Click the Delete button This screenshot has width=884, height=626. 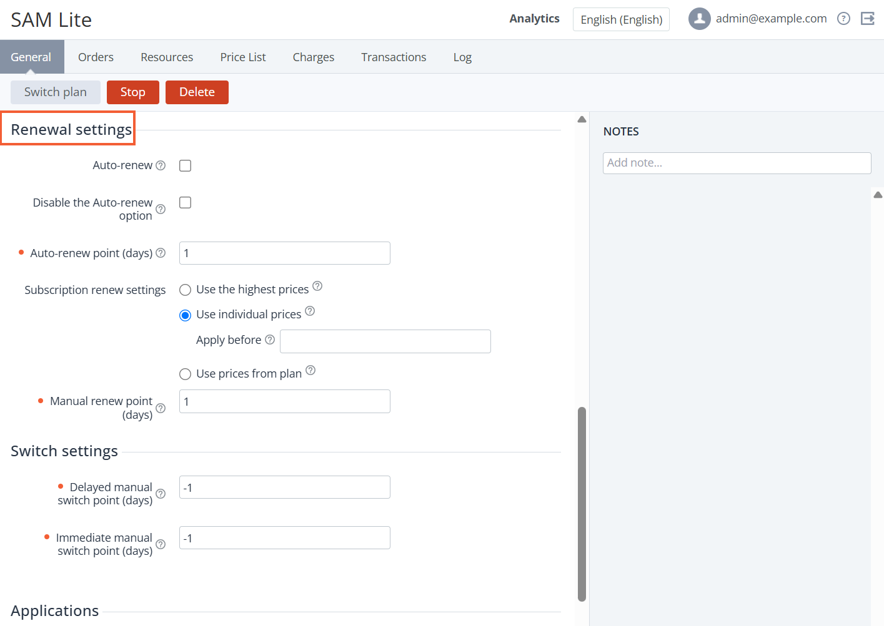[x=197, y=92]
